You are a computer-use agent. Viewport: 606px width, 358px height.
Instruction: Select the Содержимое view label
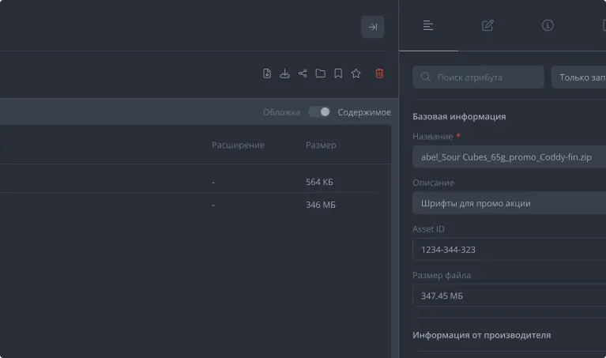click(x=364, y=112)
